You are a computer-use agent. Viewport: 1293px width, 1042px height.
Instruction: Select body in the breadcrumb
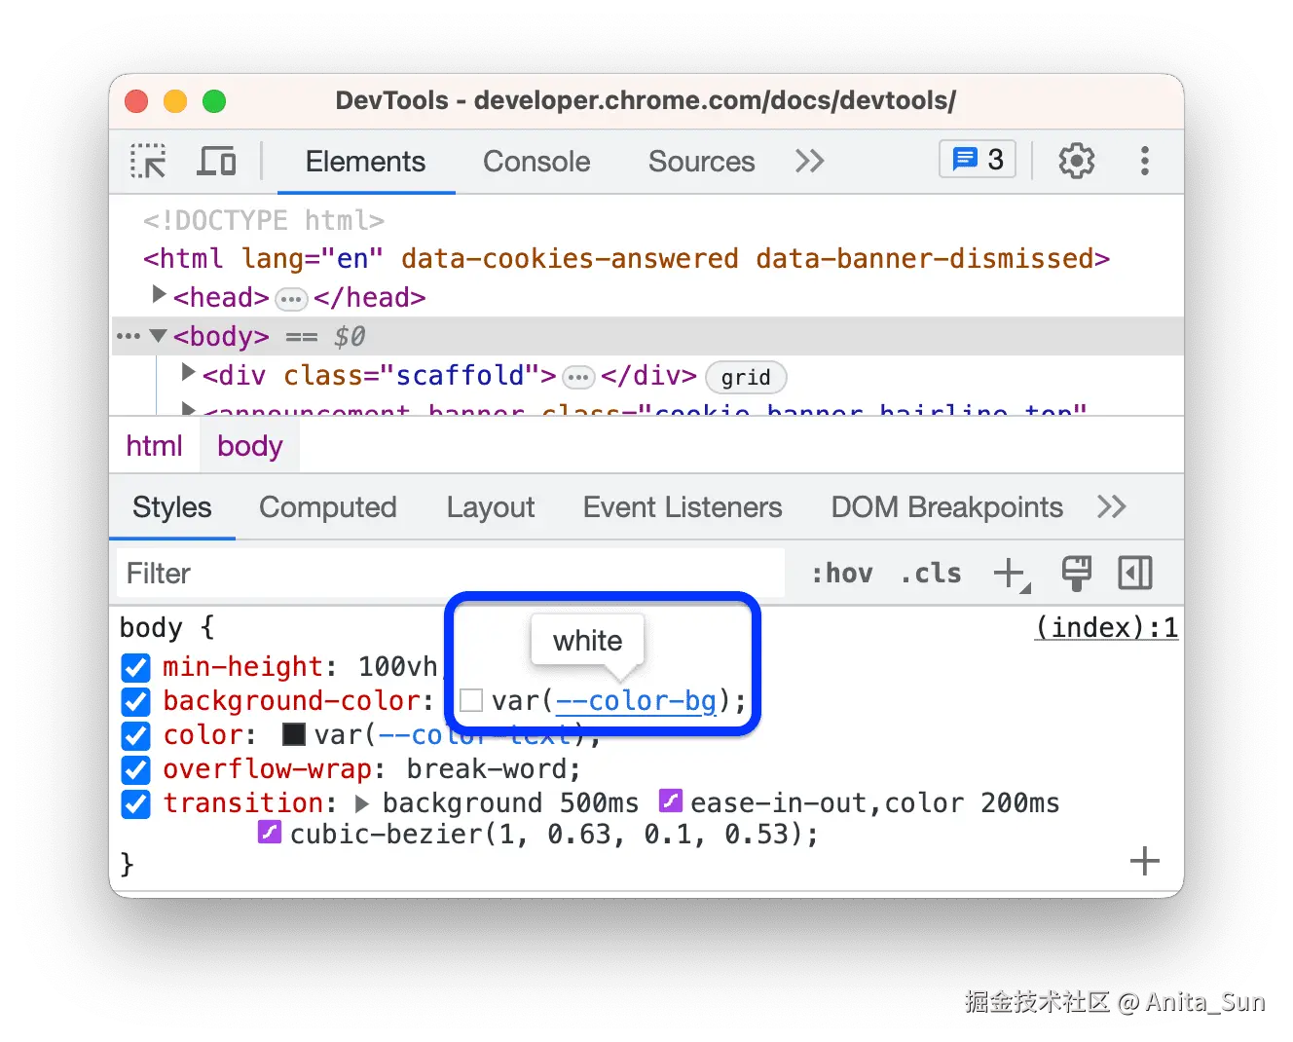[x=250, y=446]
